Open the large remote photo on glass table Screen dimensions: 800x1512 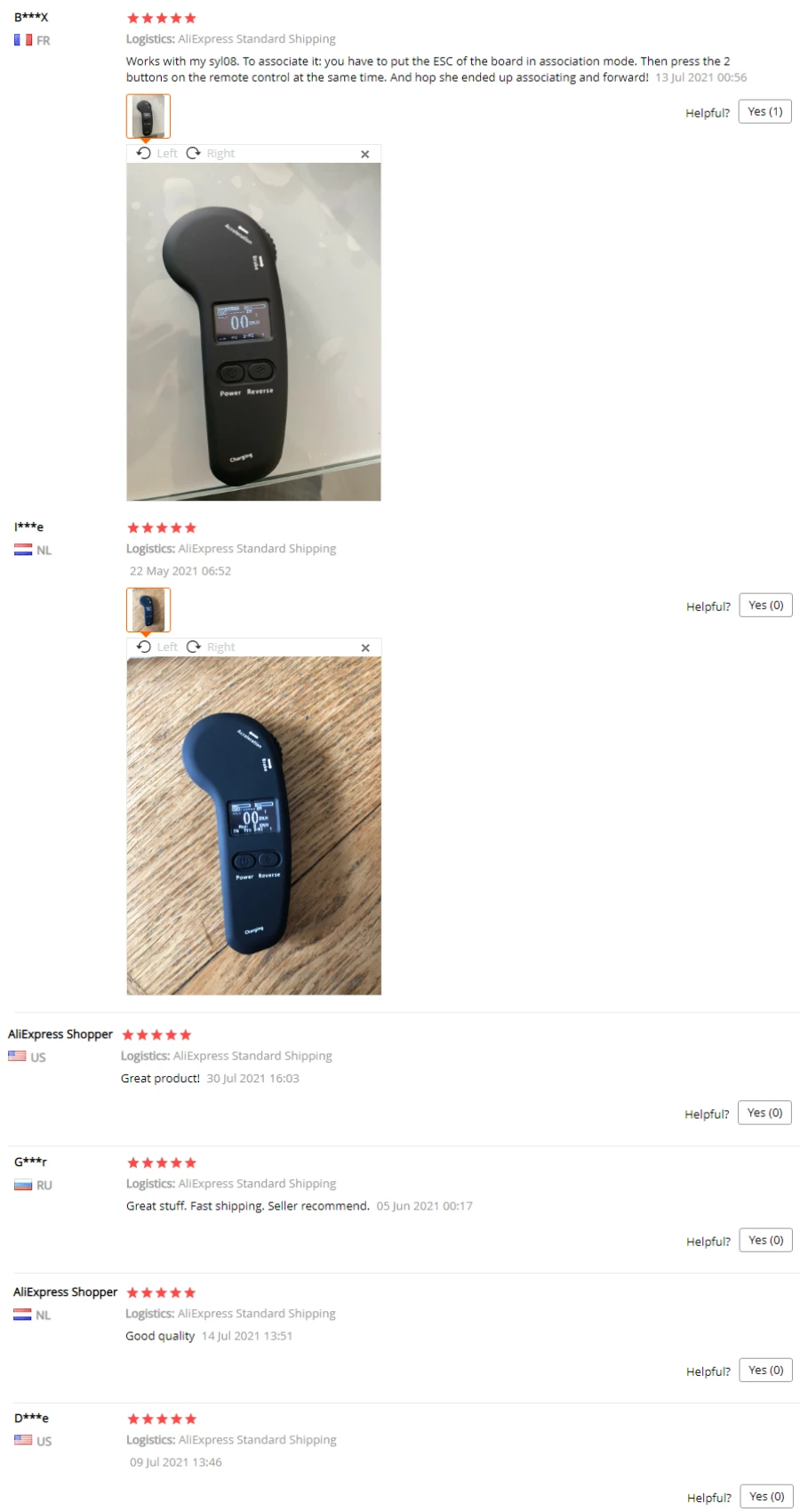(x=253, y=332)
